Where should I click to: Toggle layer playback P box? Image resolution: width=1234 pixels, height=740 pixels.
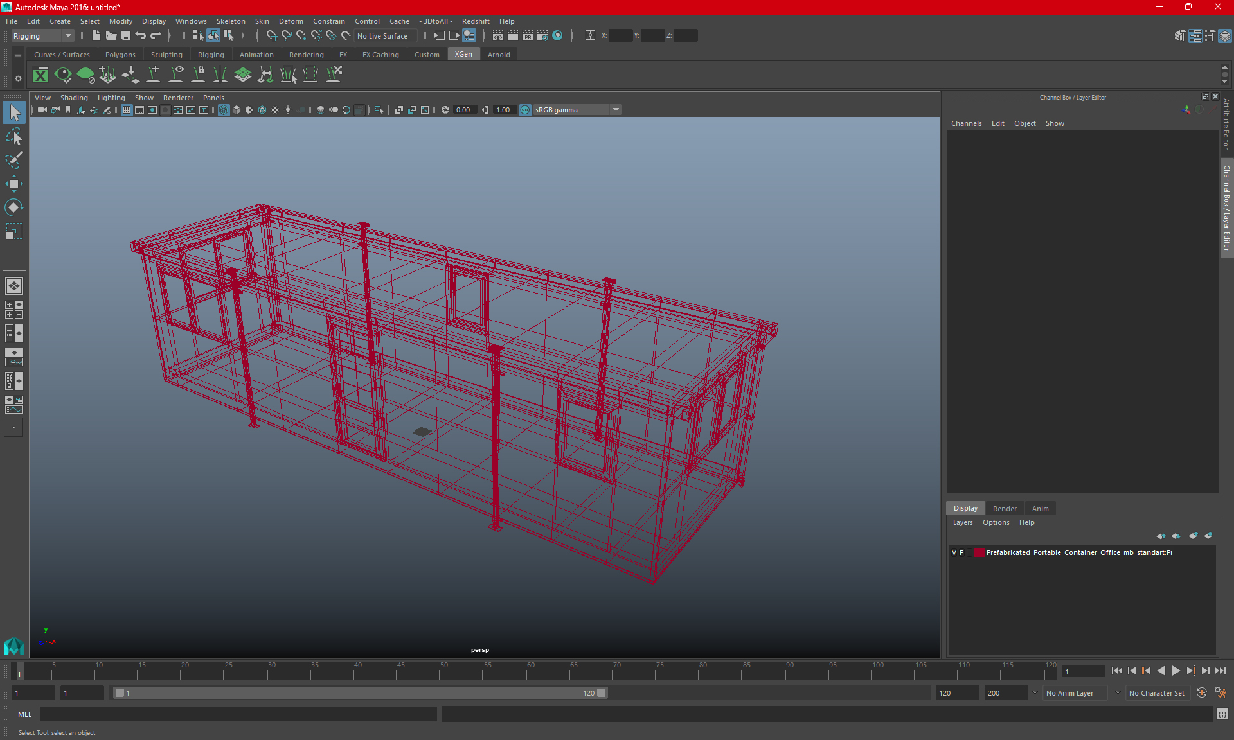point(962,552)
